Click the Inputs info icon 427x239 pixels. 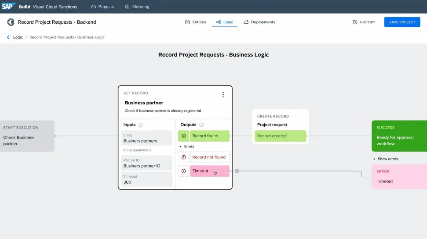[x=141, y=125]
